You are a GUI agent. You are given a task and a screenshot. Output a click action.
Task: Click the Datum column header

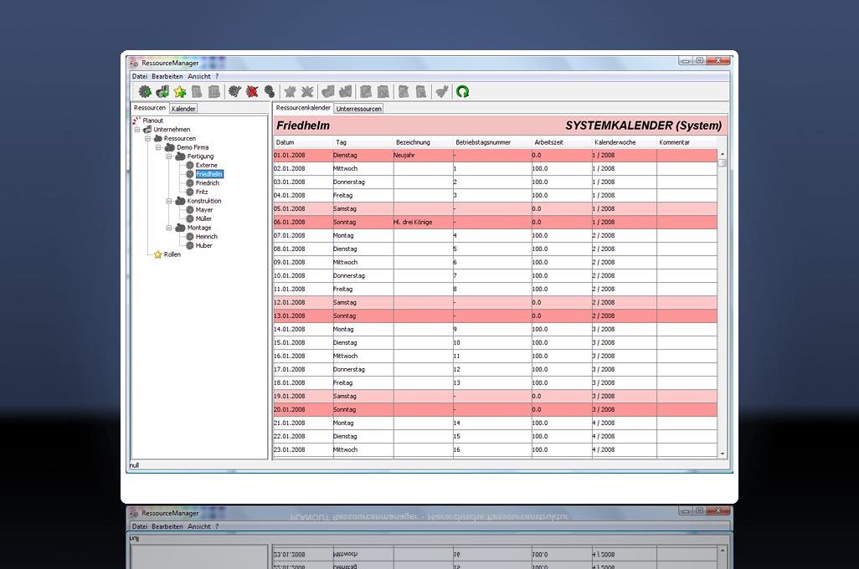tap(304, 142)
